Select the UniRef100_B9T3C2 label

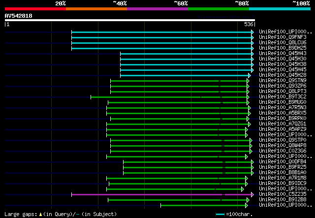point(283,97)
